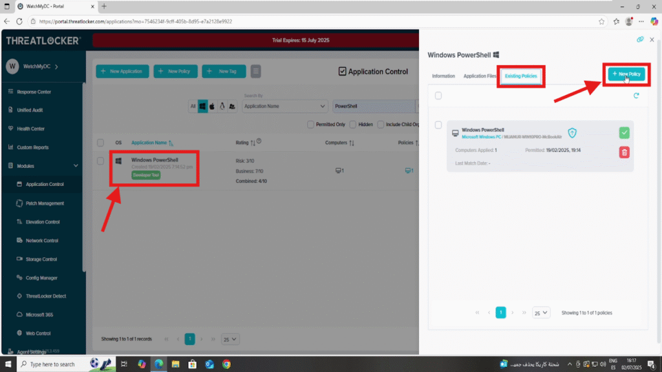662x372 pixels.
Task: Open Elevation Control module
Action: pyautogui.click(x=43, y=222)
